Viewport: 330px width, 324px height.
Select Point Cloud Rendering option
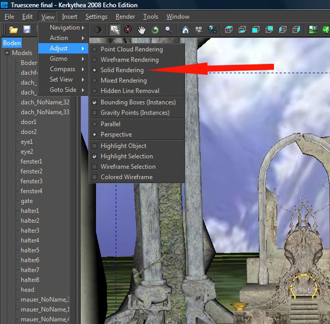137,50
